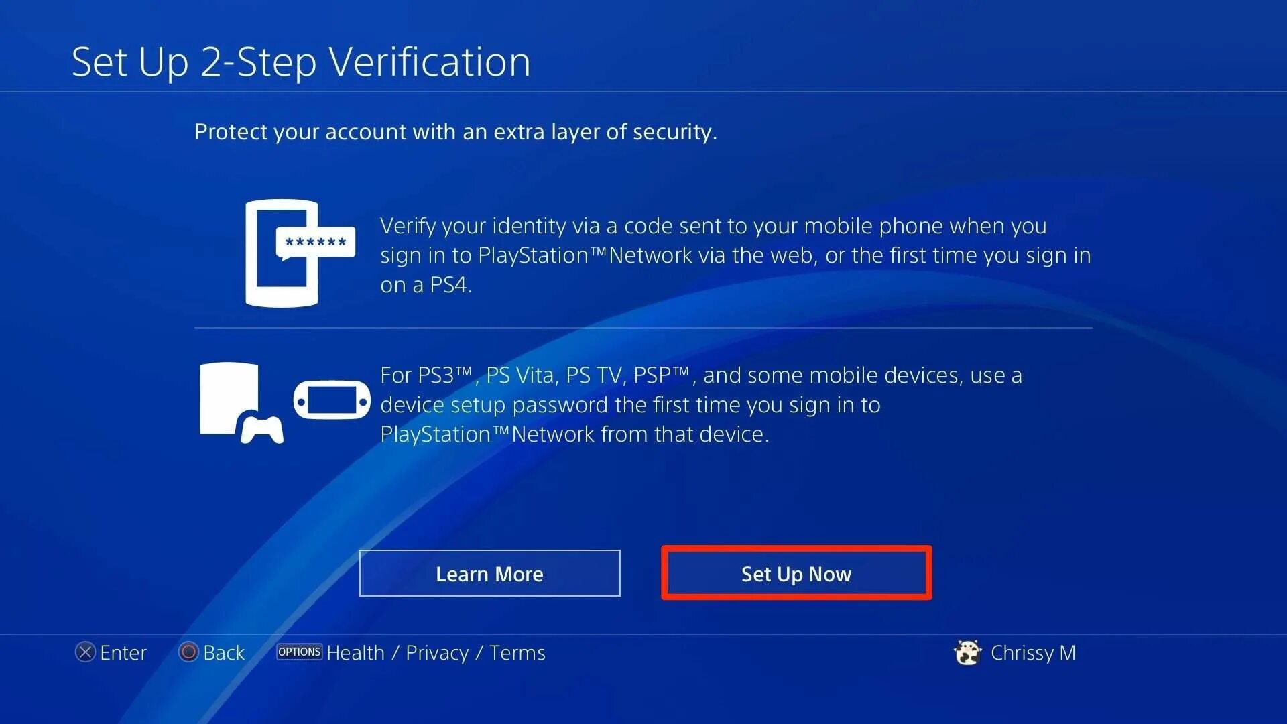Click the Learn More button
The width and height of the screenshot is (1287, 724).
[x=490, y=574]
